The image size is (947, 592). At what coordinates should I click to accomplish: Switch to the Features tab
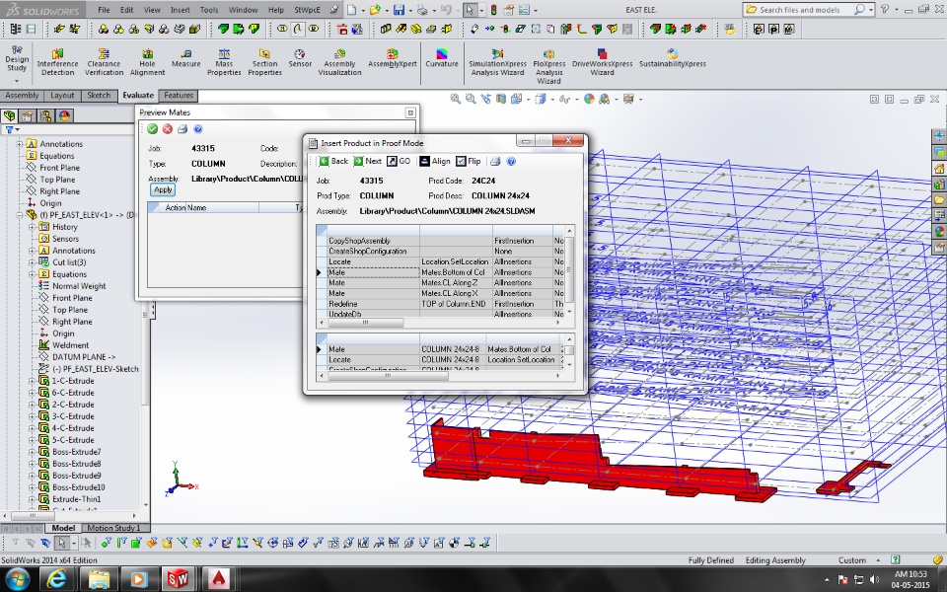click(x=179, y=96)
